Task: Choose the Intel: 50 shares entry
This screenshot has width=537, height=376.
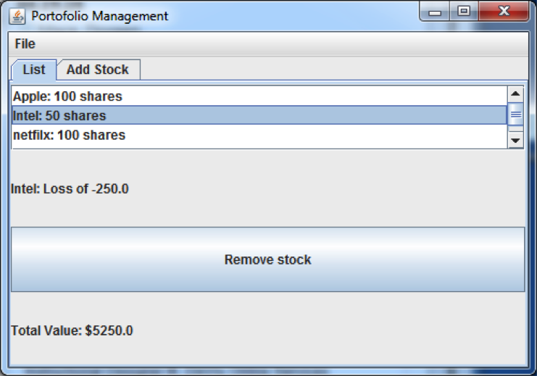Action: click(59, 115)
